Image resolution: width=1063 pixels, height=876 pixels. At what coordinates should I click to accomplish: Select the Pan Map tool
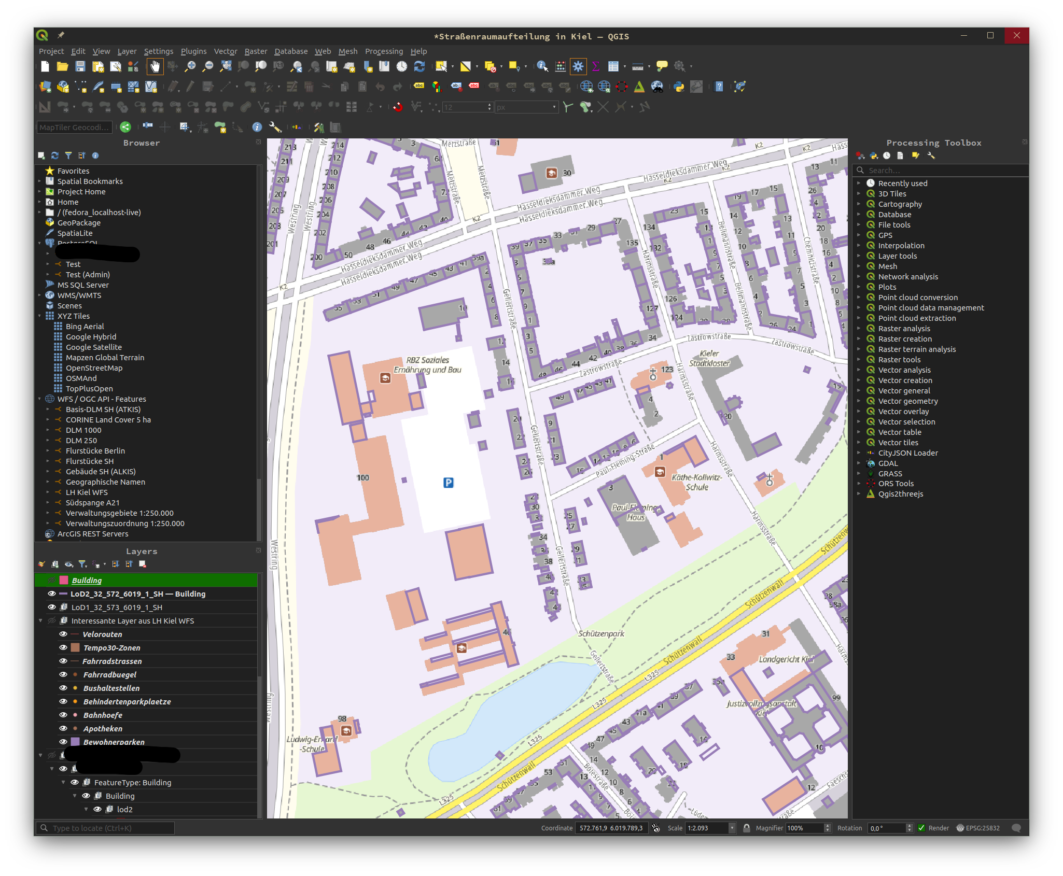click(155, 66)
